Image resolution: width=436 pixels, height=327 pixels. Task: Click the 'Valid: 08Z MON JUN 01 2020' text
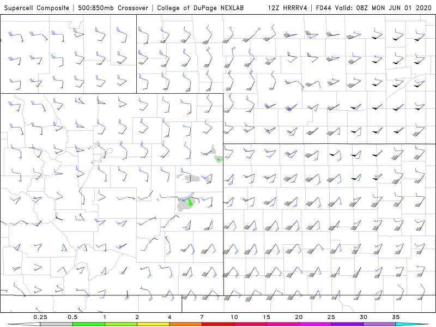point(383,8)
